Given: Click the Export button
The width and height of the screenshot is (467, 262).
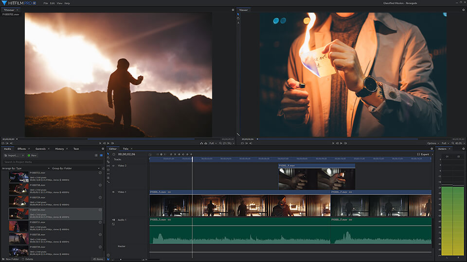Looking at the screenshot, I should [x=423, y=154].
